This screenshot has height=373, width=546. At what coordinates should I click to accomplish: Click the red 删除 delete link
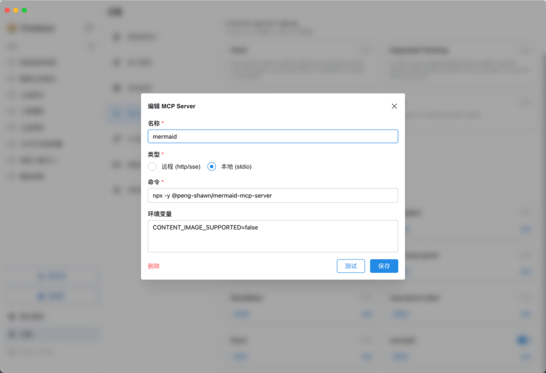coord(154,266)
